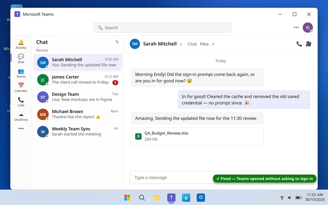Viewport: 328px width, 205px height.
Task: Click the Teams logo in title bar
Action: tap(17, 14)
